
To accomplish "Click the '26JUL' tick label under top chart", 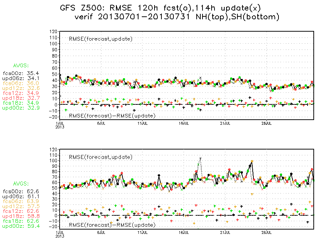I will [x=266, y=124].
